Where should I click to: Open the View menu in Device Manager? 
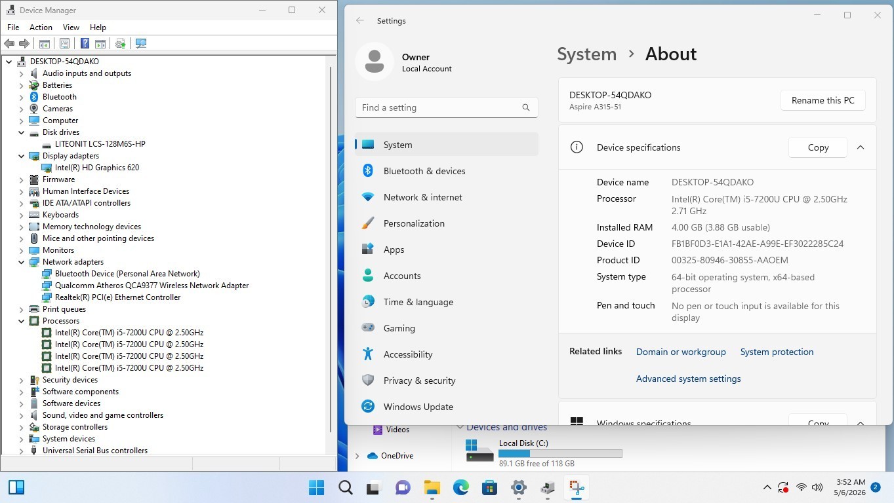(71, 28)
